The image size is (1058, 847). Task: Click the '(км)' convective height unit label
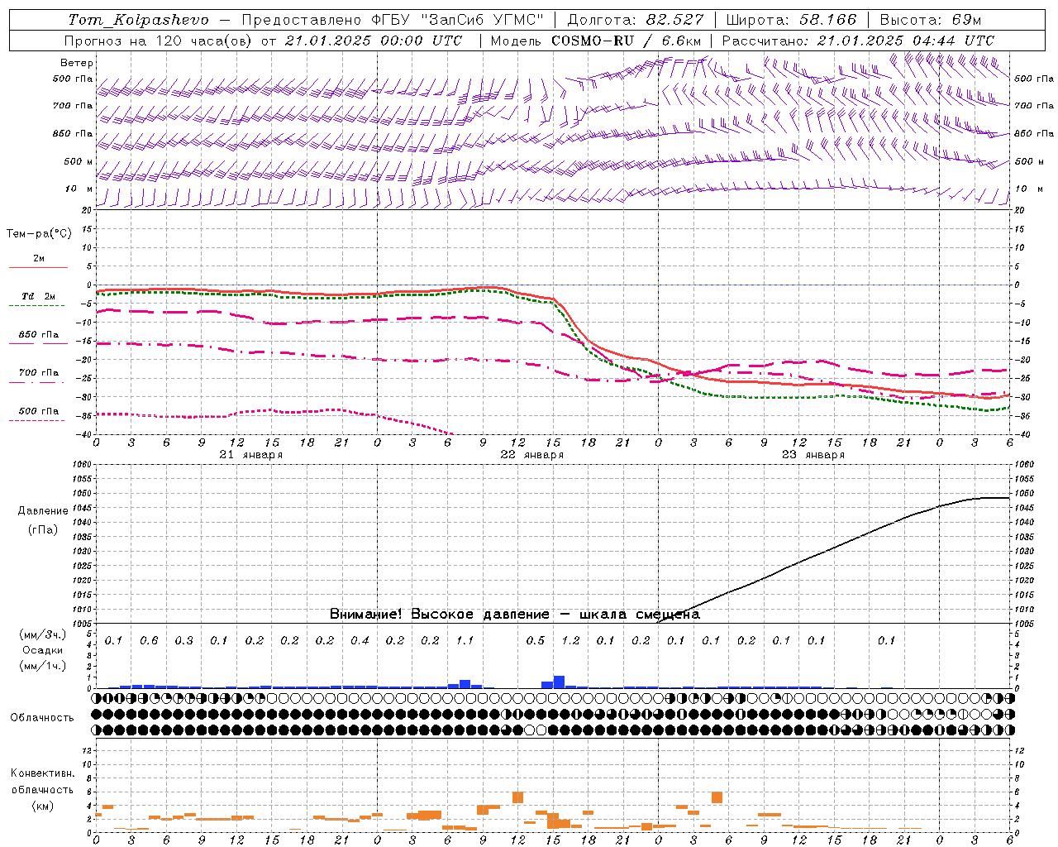click(x=42, y=805)
